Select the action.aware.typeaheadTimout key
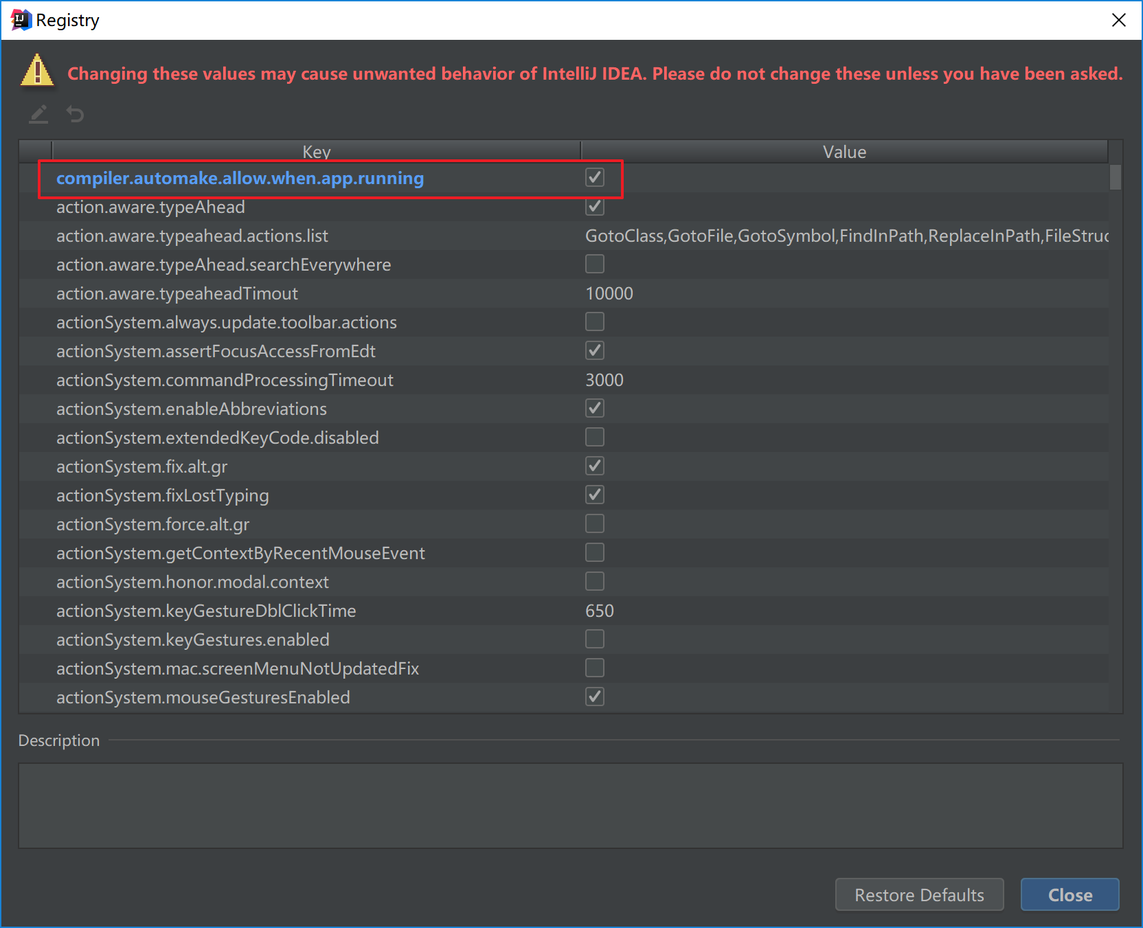 177,293
